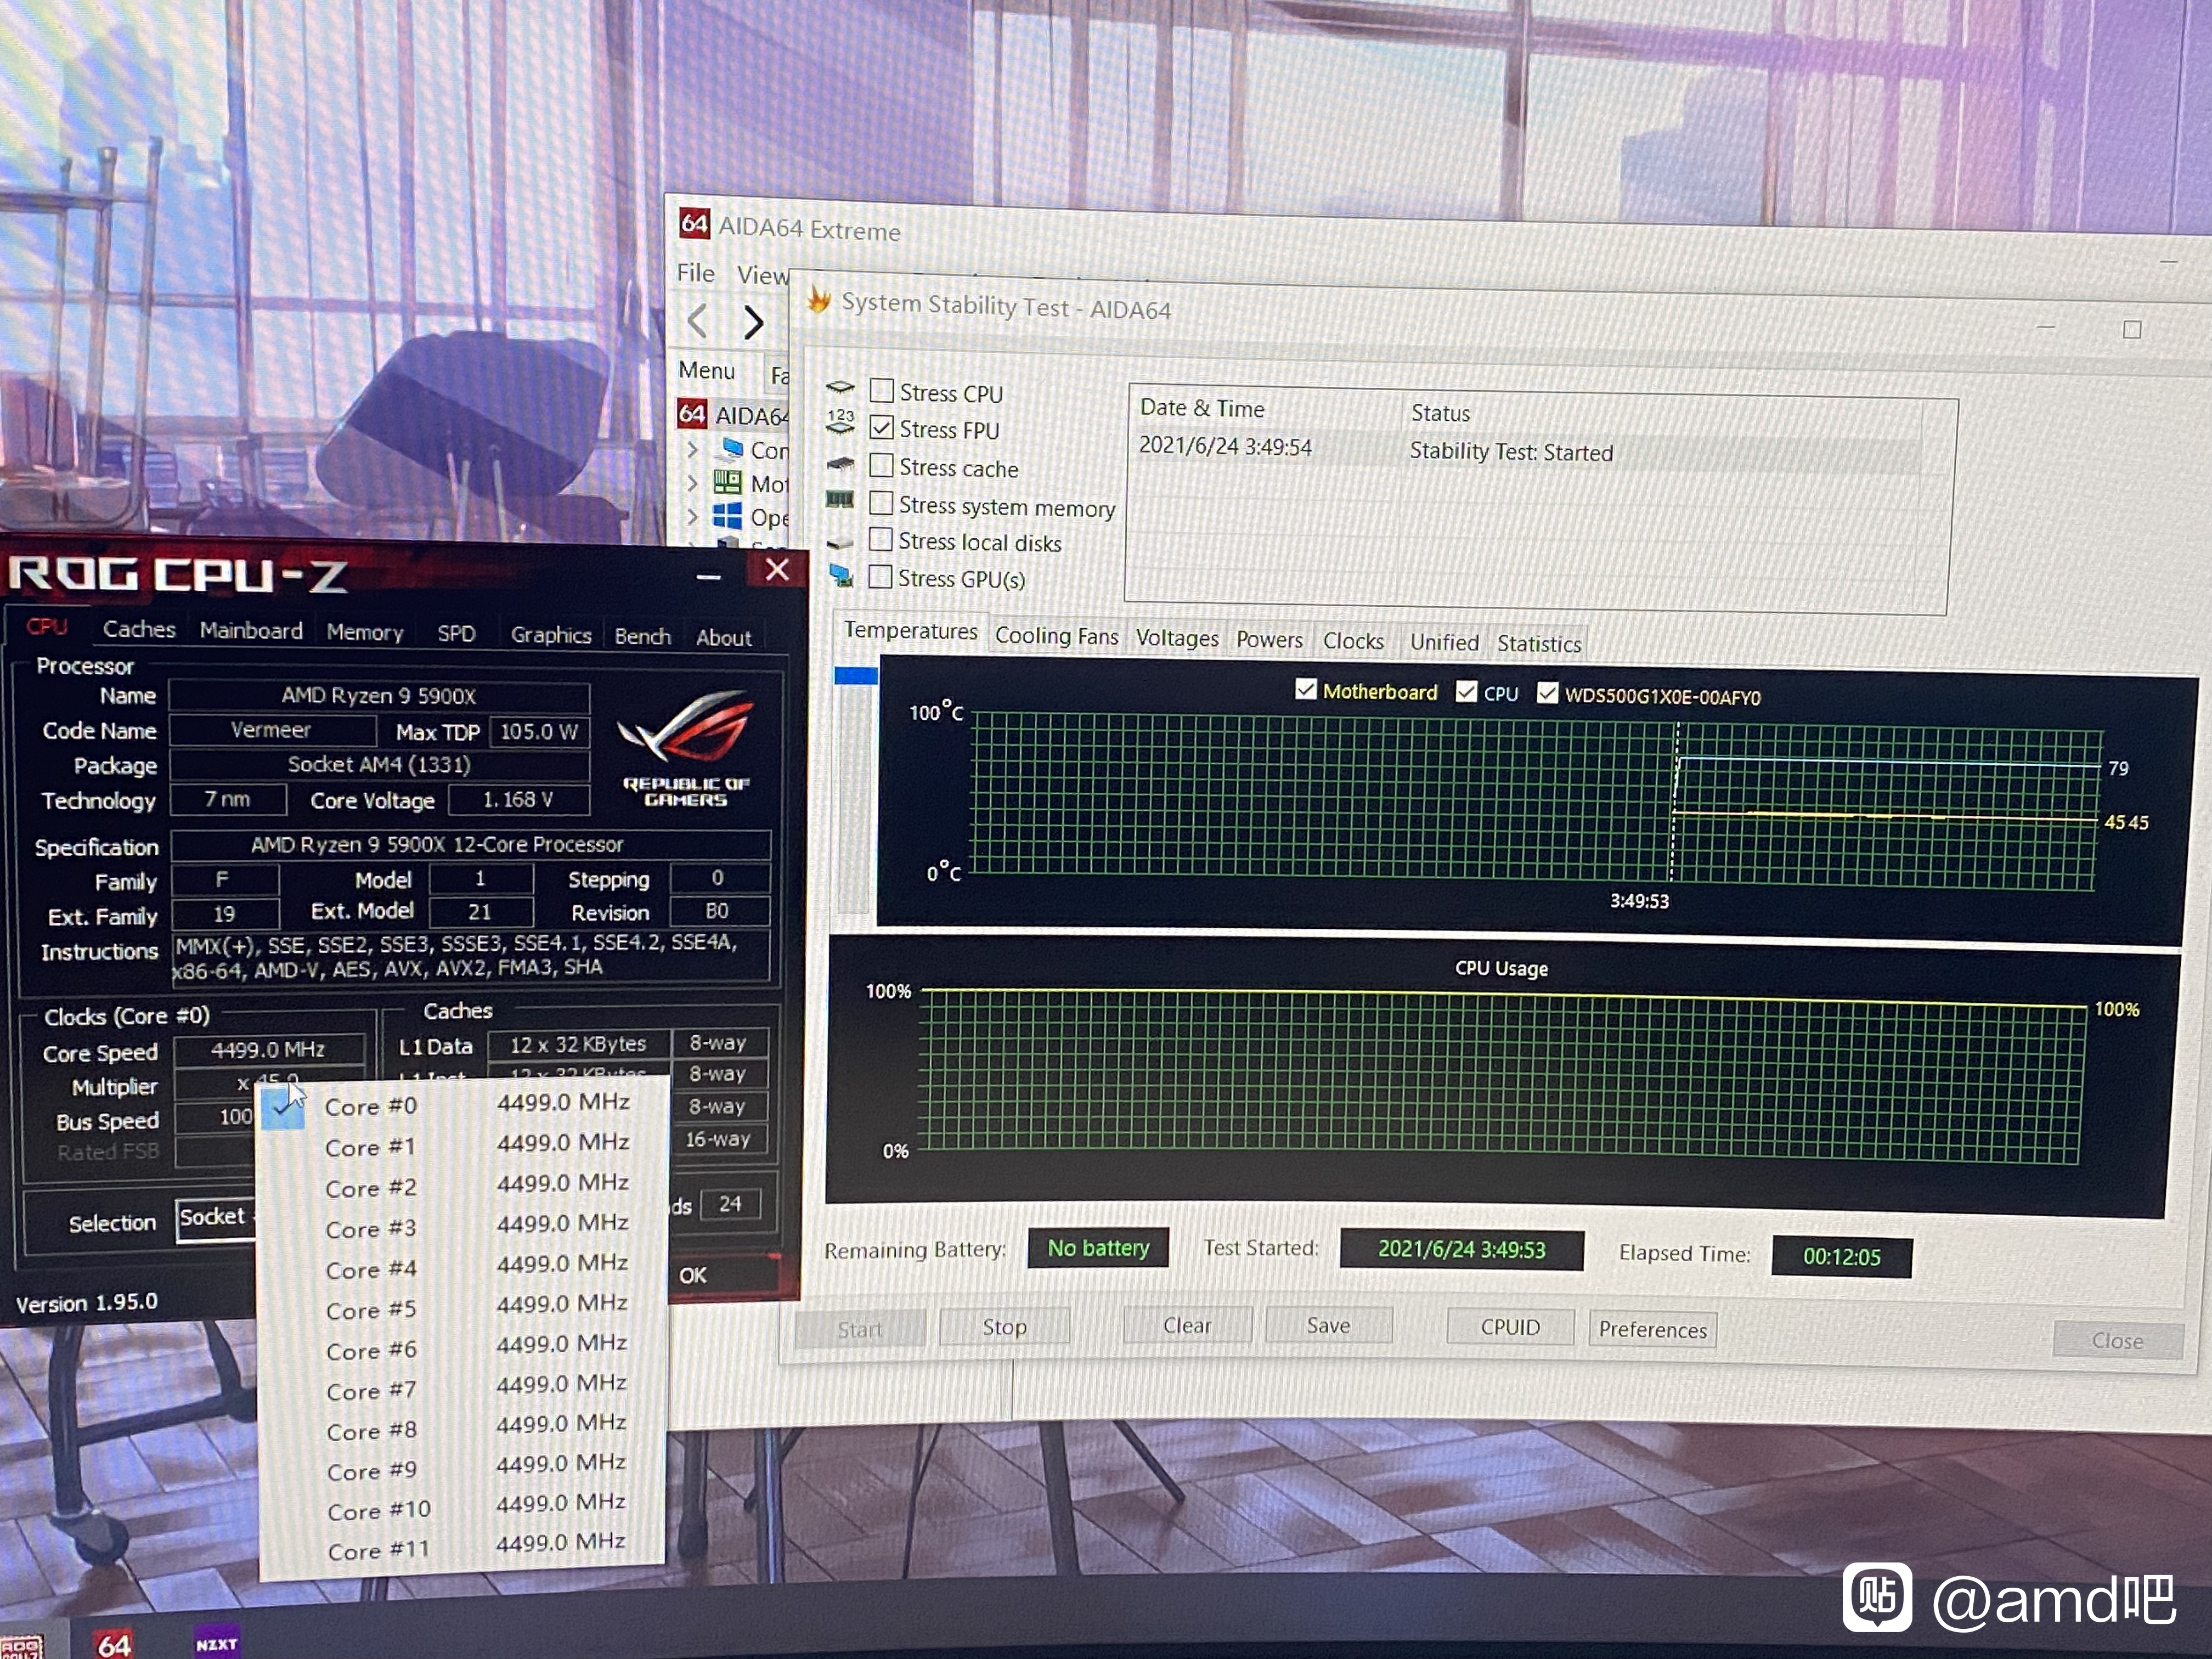Click the AIDA64 root tree node icon
2212x1659 pixels.
692,413
